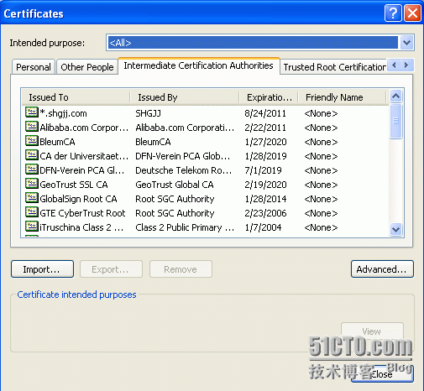Click the 1/27/2020 expiration date
The width and height of the screenshot is (424, 391).
[x=265, y=142]
